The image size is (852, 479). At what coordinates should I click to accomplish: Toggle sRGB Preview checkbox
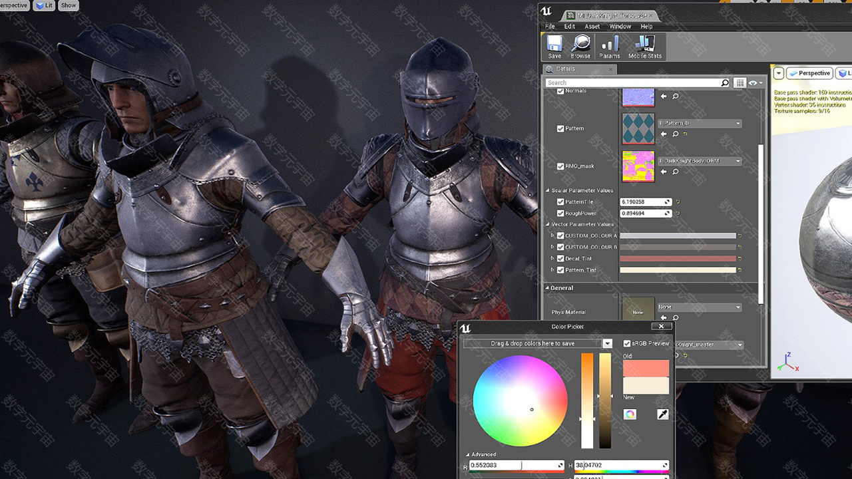[x=627, y=343]
